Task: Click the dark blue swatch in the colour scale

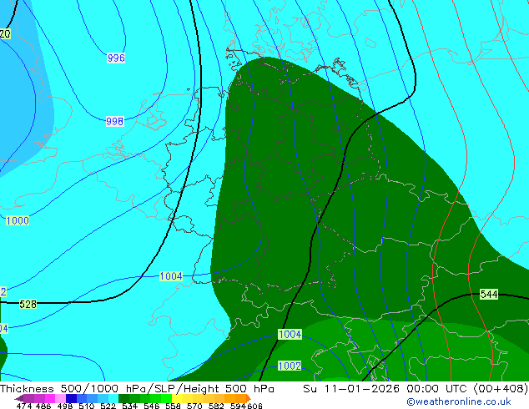Action: tap(71, 398)
